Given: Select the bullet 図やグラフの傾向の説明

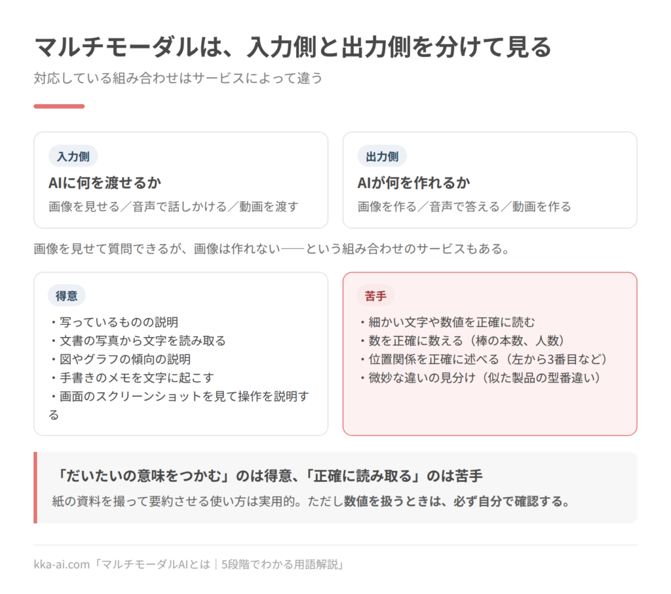Looking at the screenshot, I should point(119,360).
